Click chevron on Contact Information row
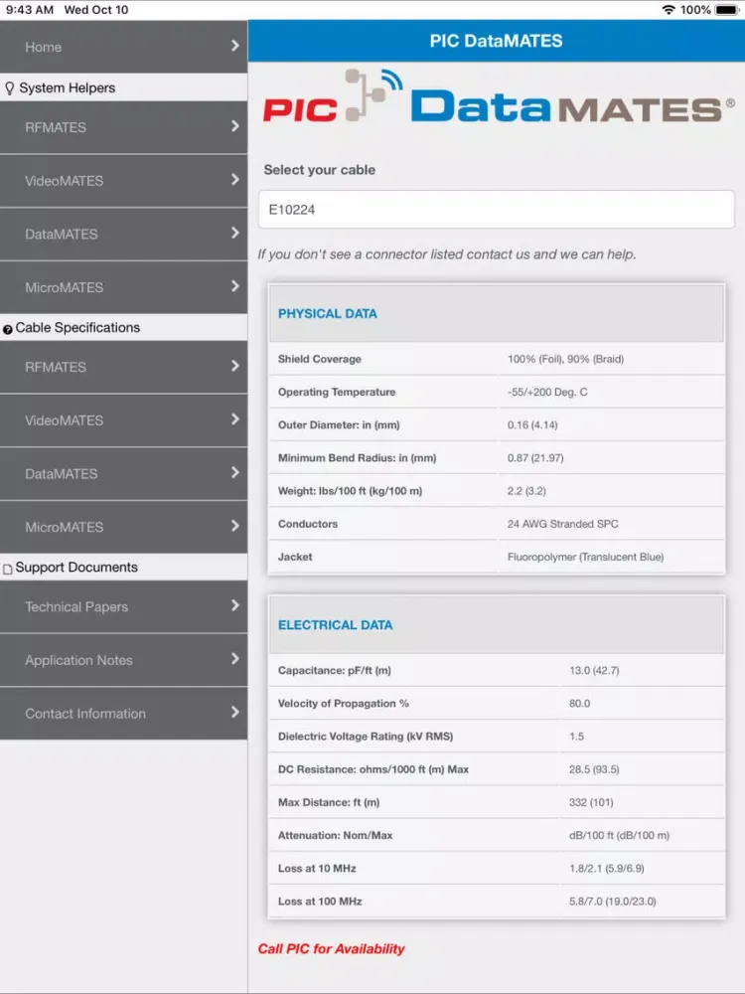This screenshot has height=994, width=745. pyautogui.click(x=235, y=712)
